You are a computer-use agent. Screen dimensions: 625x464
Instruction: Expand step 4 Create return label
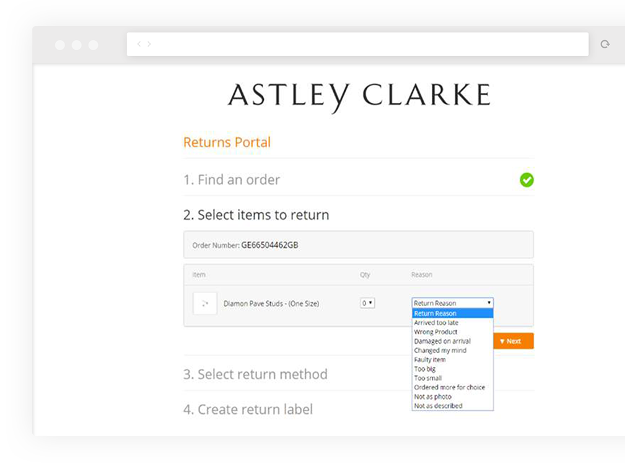click(x=248, y=409)
